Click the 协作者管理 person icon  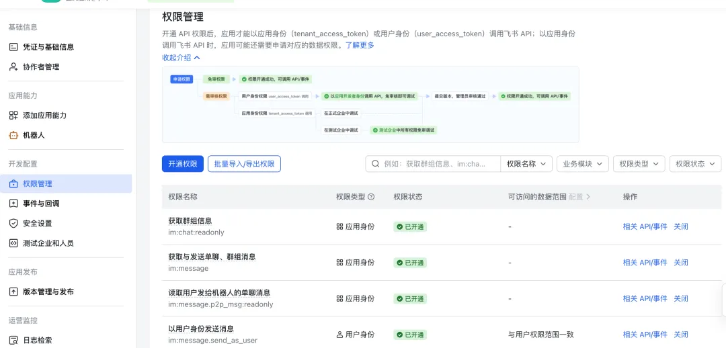13,67
